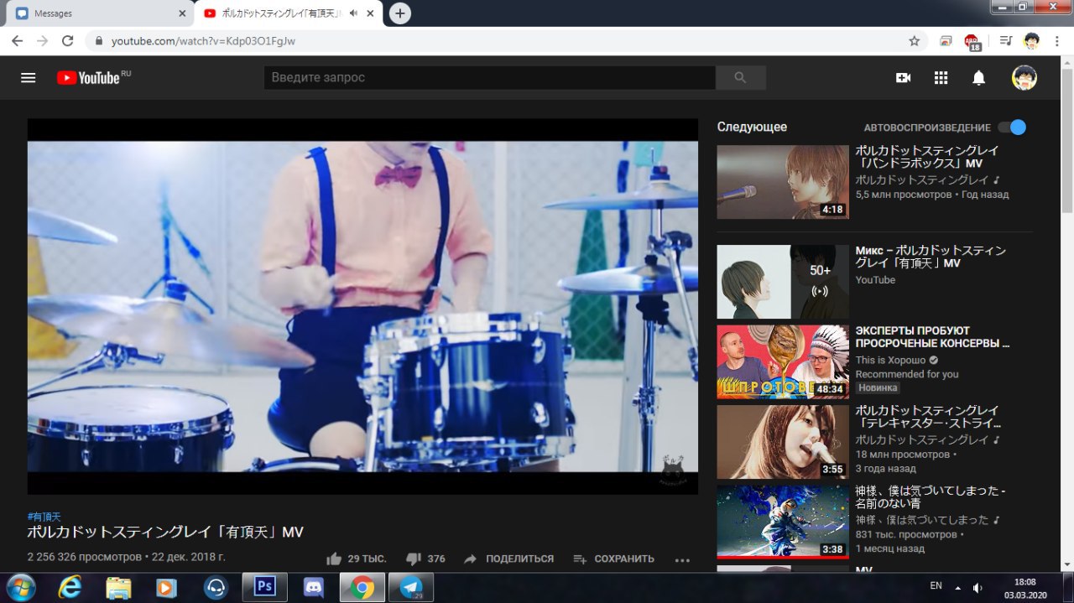Open Photoshop from the taskbar
This screenshot has width=1074, height=603.
pyautogui.click(x=265, y=587)
